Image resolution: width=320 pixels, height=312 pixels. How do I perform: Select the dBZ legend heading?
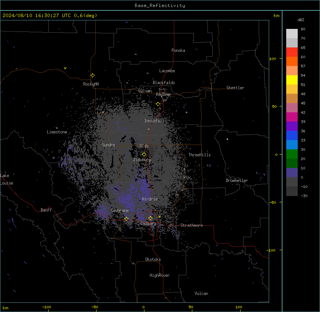click(301, 20)
